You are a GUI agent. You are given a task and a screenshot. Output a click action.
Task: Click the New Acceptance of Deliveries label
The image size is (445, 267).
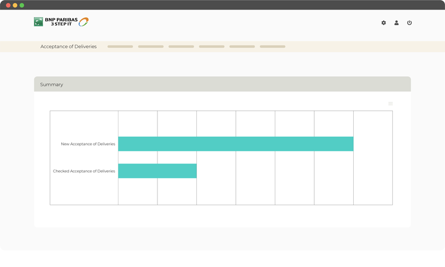tap(88, 144)
